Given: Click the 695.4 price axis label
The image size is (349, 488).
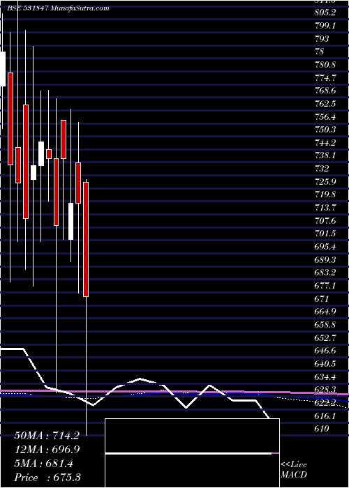Looking at the screenshot, I should tap(325, 247).
